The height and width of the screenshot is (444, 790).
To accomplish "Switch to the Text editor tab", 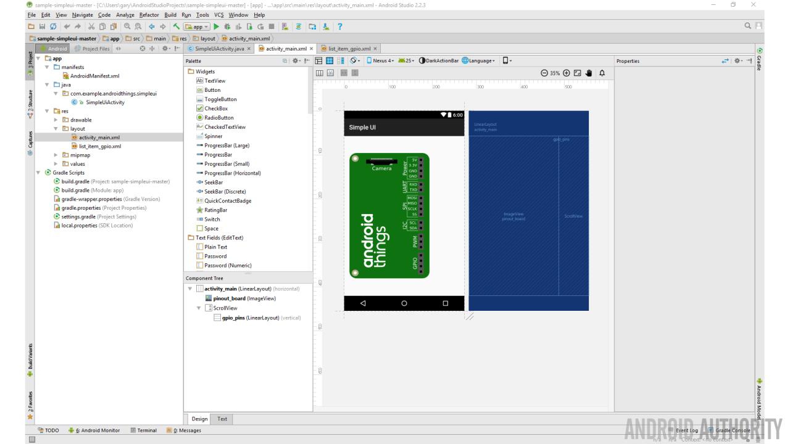I will click(x=222, y=419).
